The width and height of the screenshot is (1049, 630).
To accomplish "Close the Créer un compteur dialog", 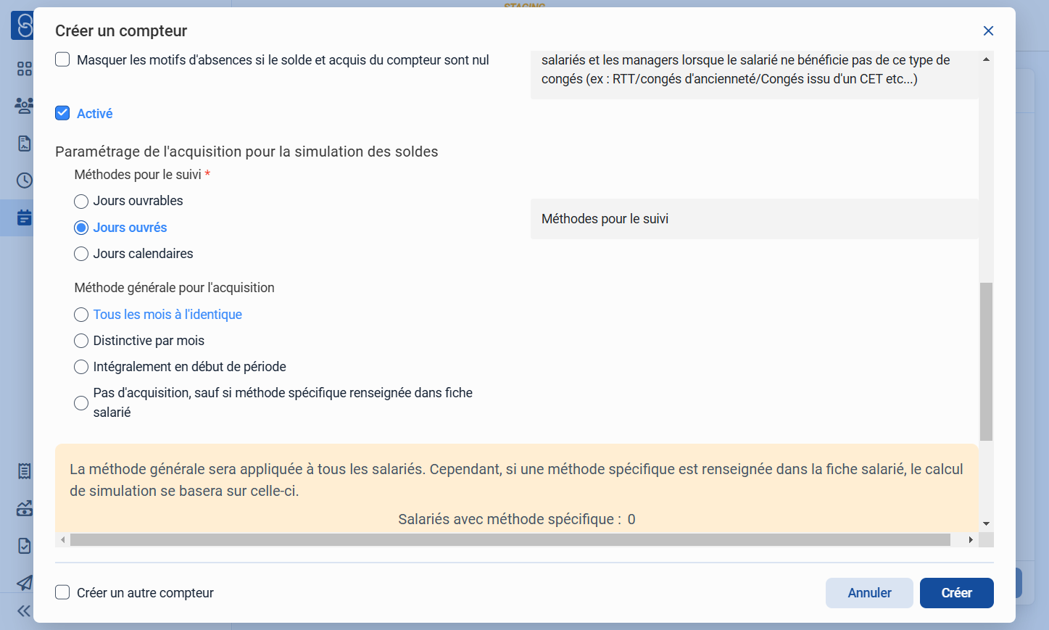I will pos(988,30).
